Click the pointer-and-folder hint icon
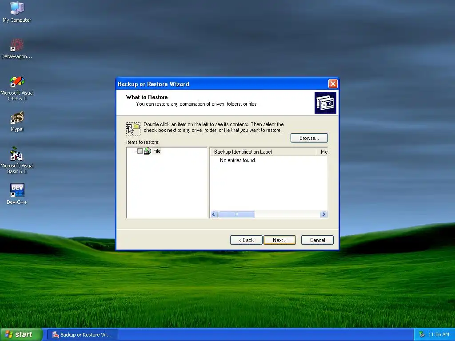Viewport: 455px width, 341px height. click(133, 128)
